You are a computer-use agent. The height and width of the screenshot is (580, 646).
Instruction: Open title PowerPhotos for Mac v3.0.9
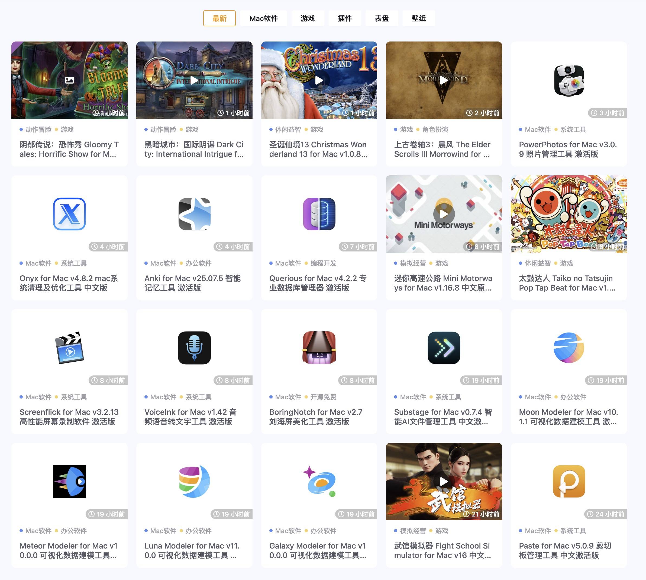pyautogui.click(x=568, y=149)
